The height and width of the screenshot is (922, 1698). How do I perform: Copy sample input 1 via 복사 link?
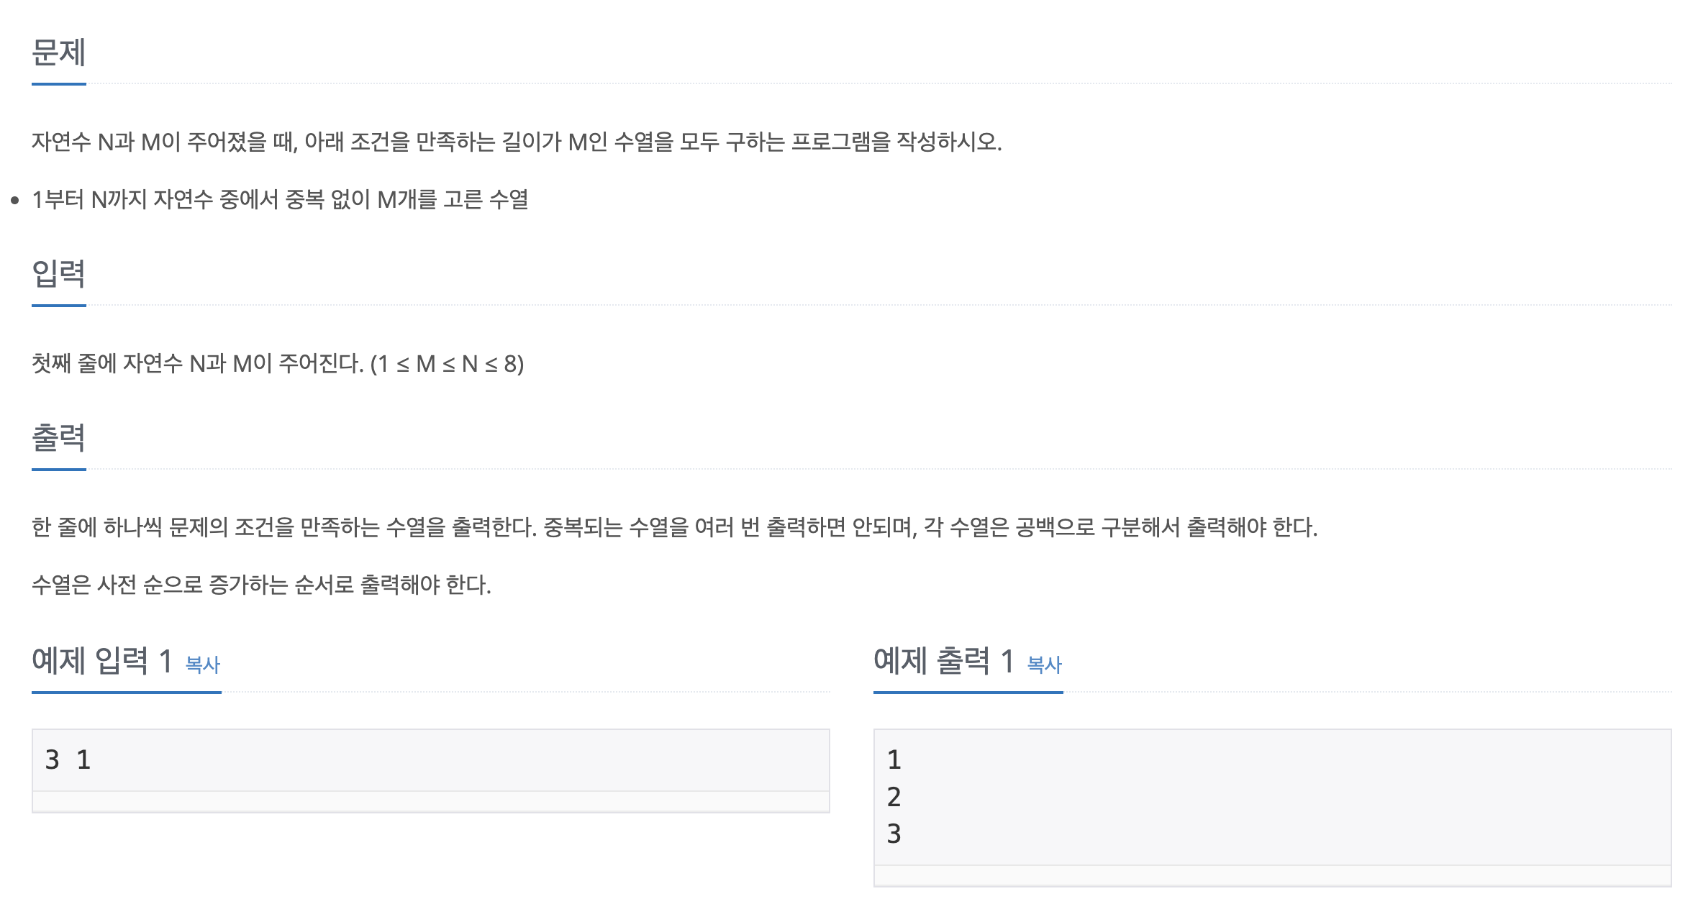tap(203, 664)
